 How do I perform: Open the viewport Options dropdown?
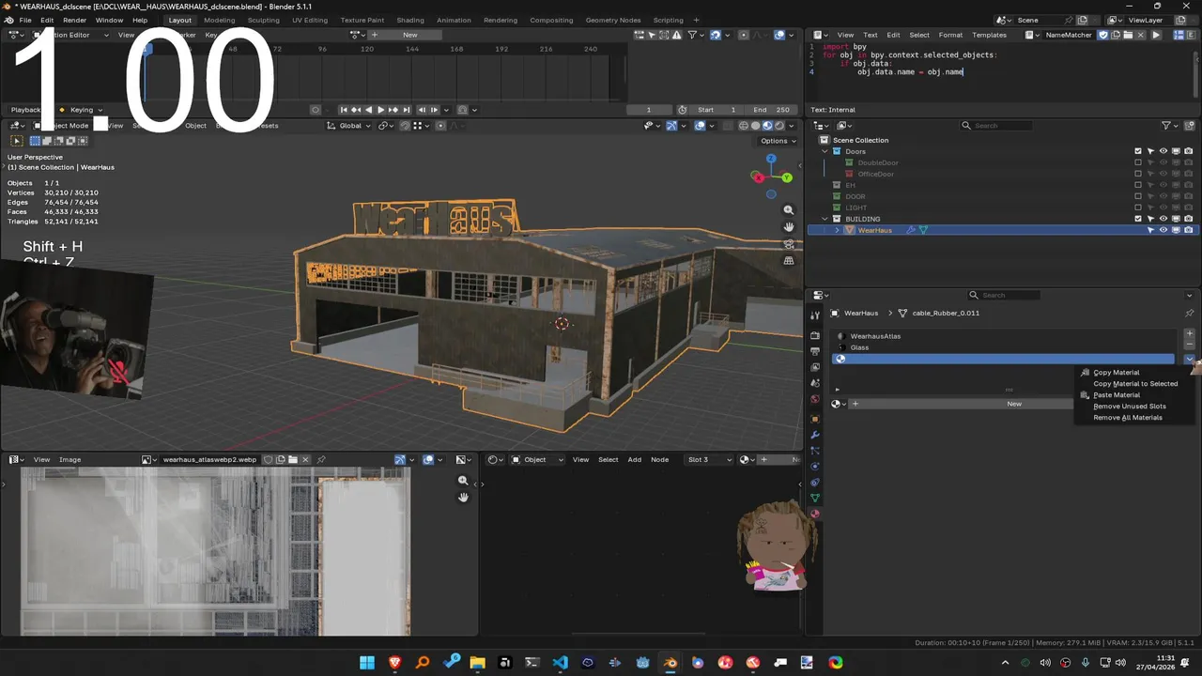(778, 141)
